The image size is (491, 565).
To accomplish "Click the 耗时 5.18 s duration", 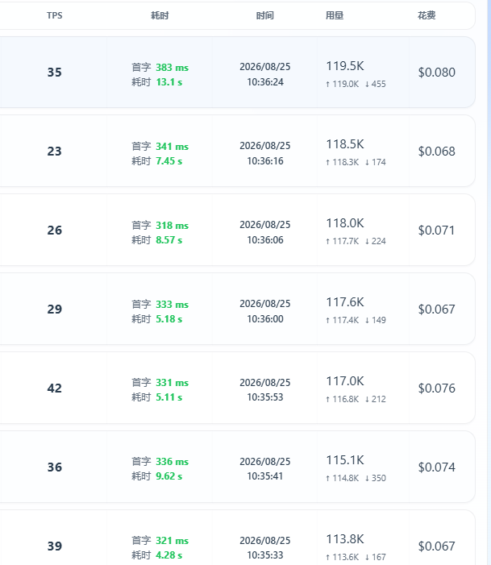I will [157, 319].
